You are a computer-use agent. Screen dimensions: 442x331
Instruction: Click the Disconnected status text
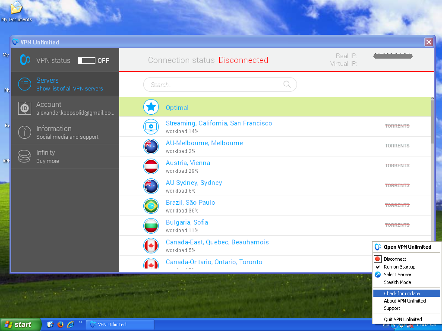point(243,60)
